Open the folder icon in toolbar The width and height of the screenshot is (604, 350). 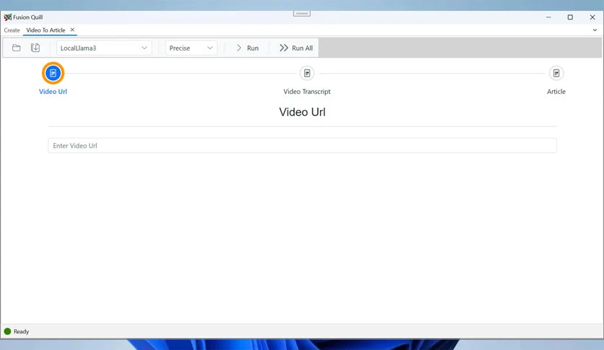[x=16, y=48]
